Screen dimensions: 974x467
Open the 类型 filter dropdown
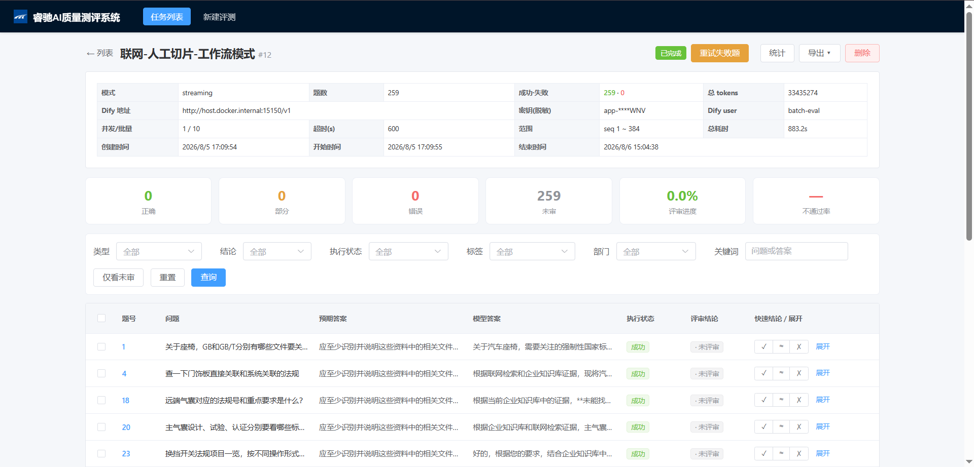[x=159, y=251]
